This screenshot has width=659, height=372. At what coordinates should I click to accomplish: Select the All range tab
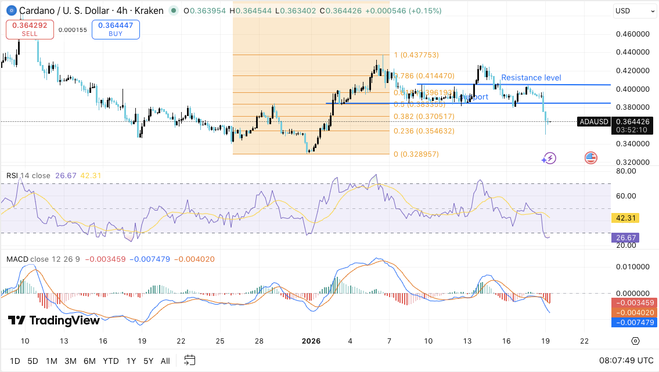(165, 360)
